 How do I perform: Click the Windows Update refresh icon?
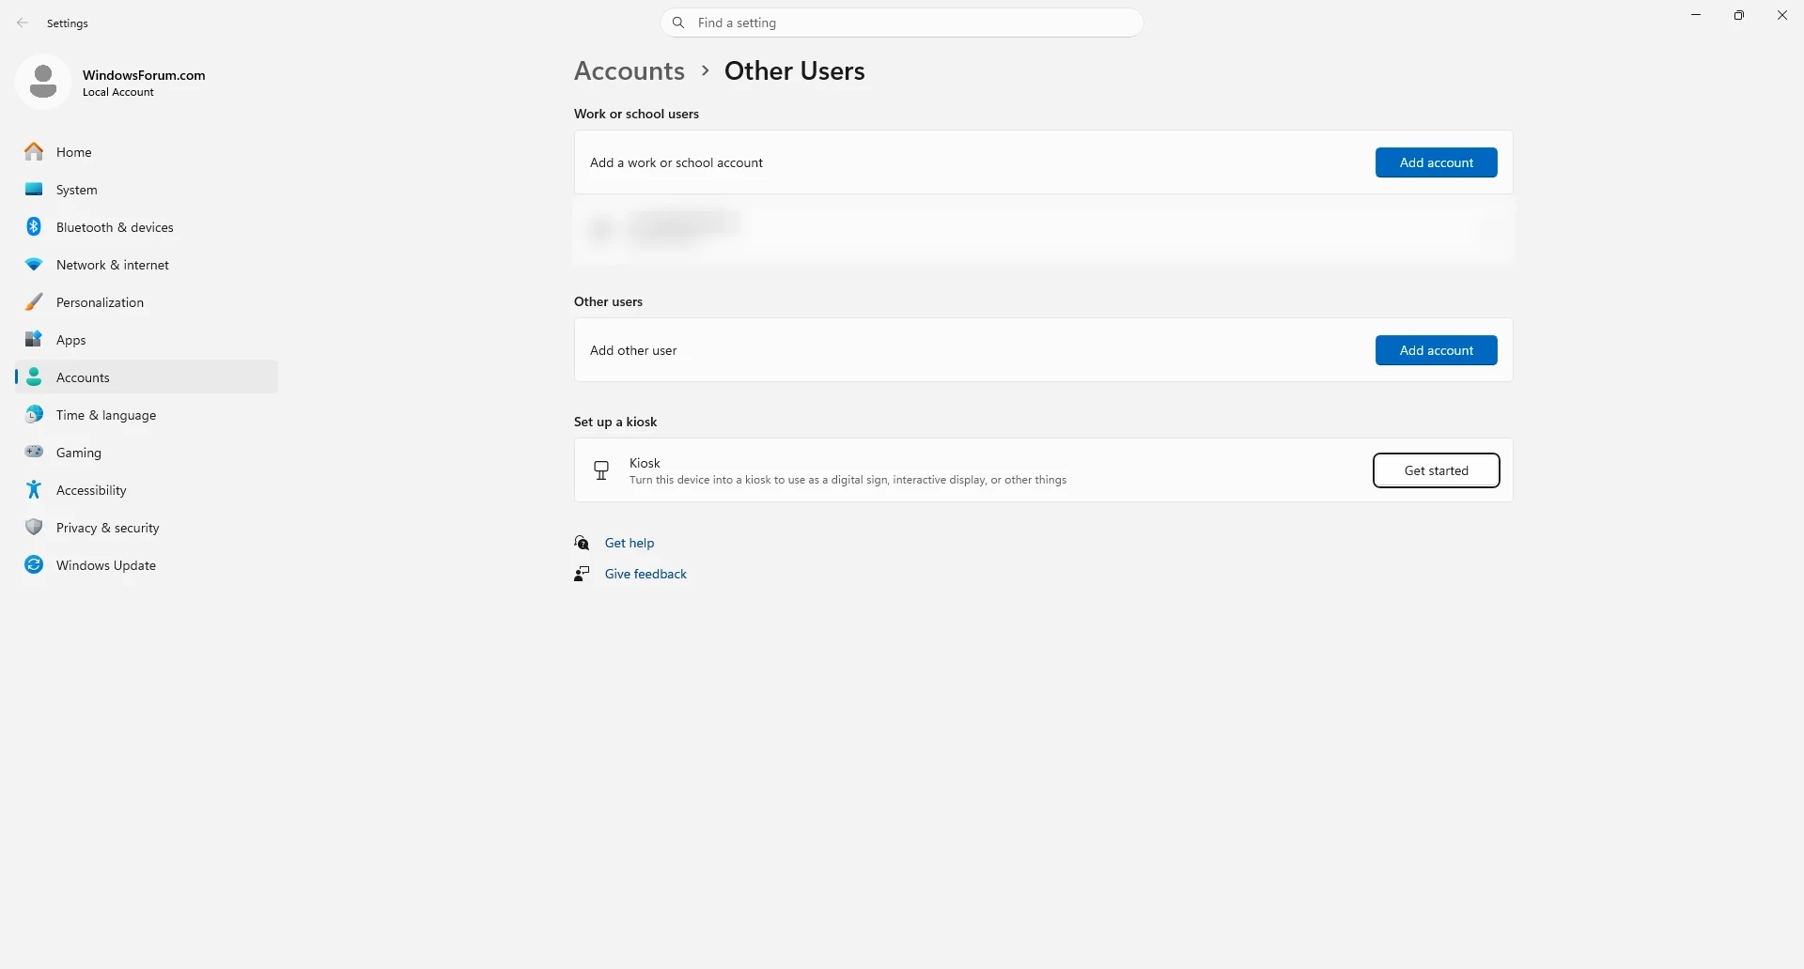tap(34, 565)
